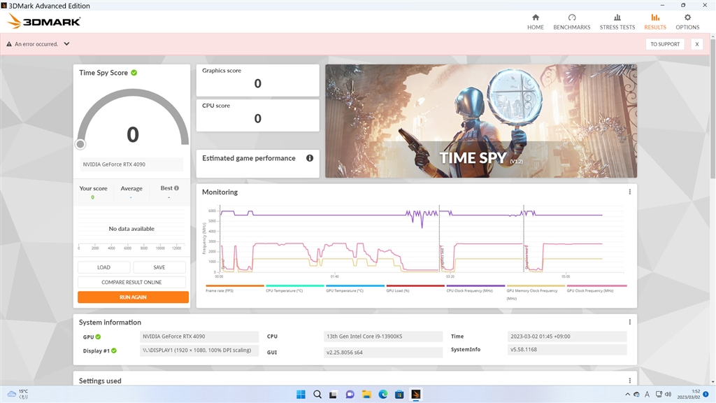This screenshot has width=716, height=403.
Task: Show hidden system tray icons
Action: (627, 395)
